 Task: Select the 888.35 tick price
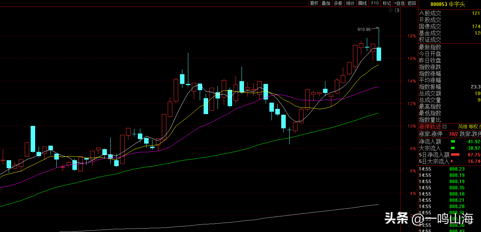coord(457,188)
